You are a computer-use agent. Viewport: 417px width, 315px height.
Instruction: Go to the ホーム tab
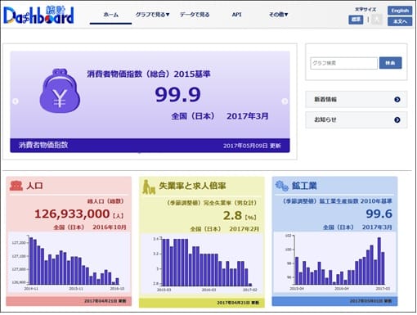click(110, 15)
